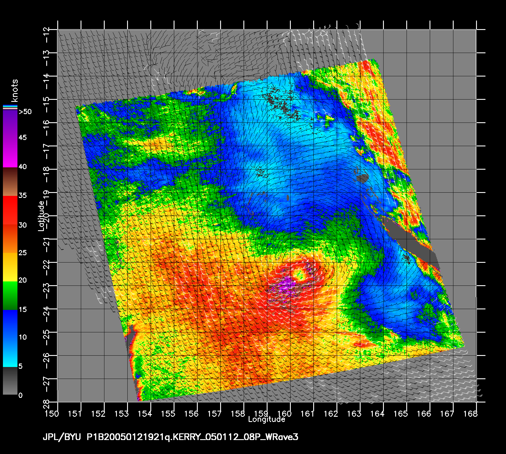Click the '15' knots scale label
This screenshot has width=506, height=454.
click(x=22, y=309)
